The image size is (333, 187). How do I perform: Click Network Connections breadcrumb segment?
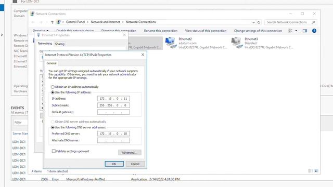coord(140,22)
